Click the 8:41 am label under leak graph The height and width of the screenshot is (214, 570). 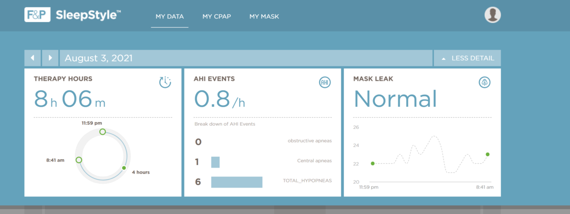(485, 188)
